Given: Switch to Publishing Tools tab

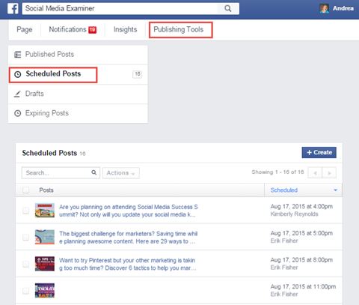Looking at the screenshot, I should pos(179,29).
